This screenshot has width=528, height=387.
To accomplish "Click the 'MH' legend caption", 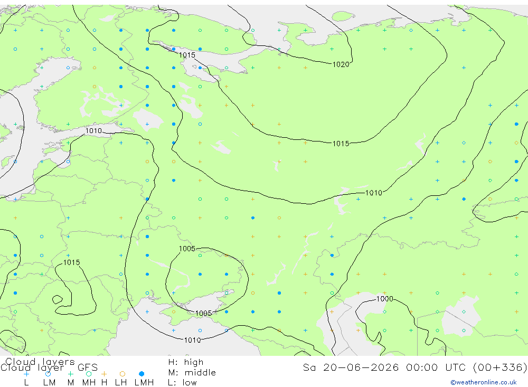I will [89, 383].
